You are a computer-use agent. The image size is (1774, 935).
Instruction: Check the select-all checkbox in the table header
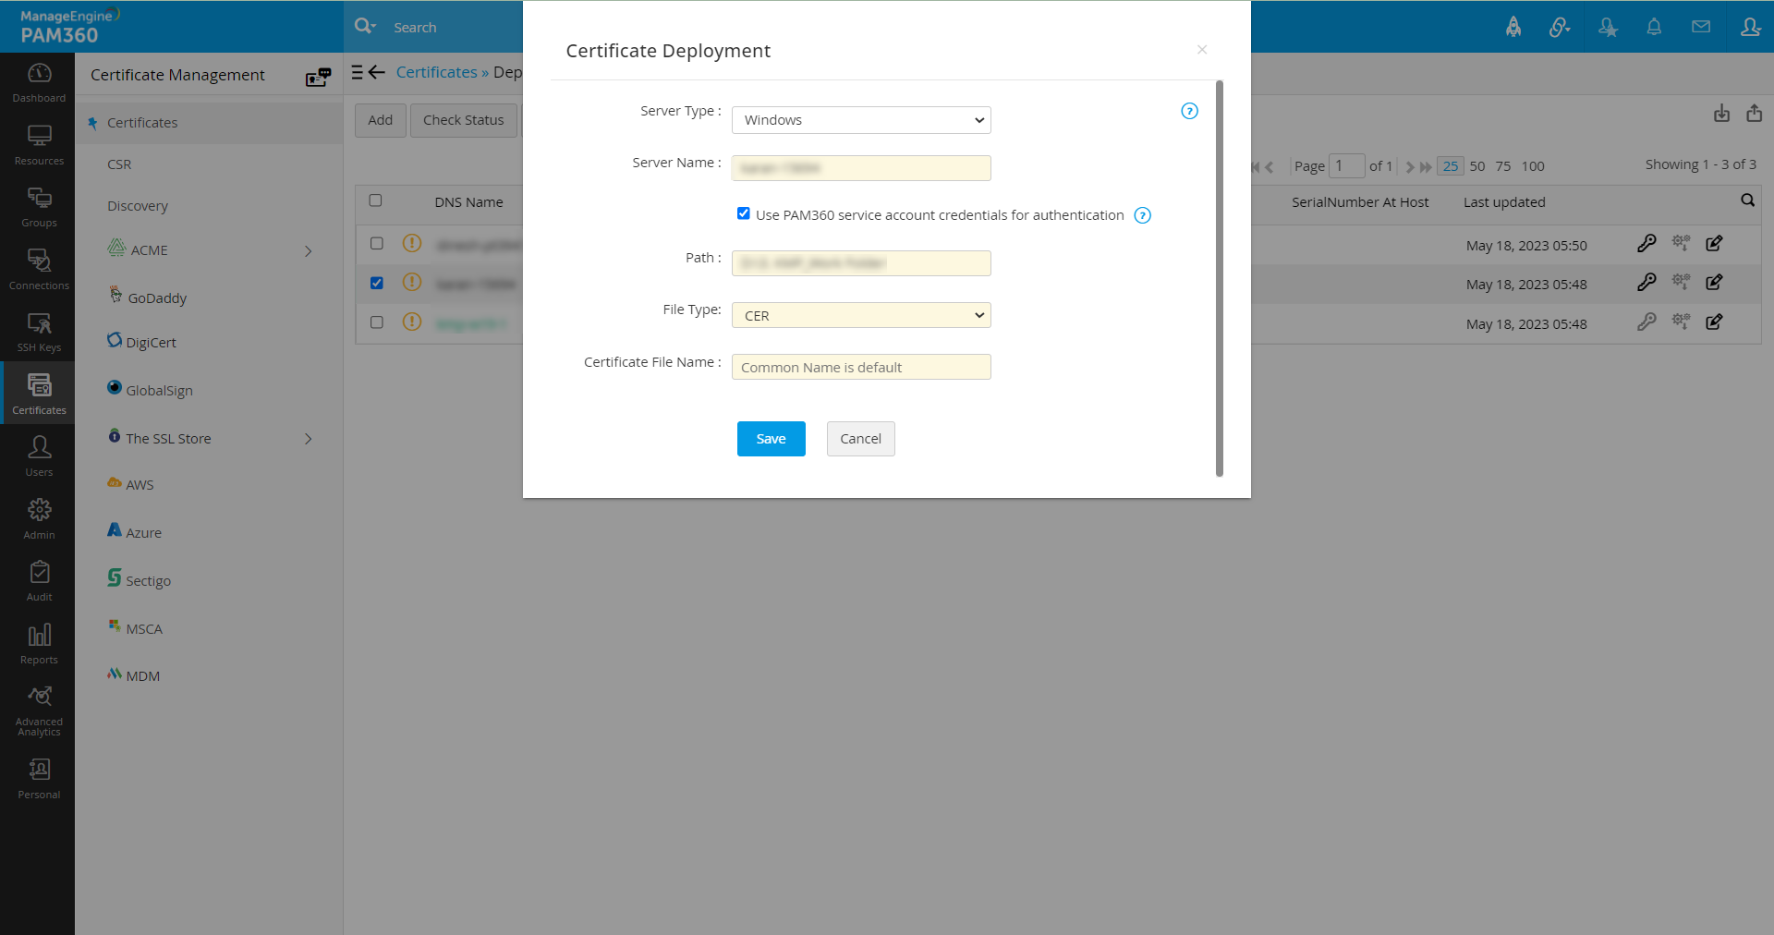(376, 200)
